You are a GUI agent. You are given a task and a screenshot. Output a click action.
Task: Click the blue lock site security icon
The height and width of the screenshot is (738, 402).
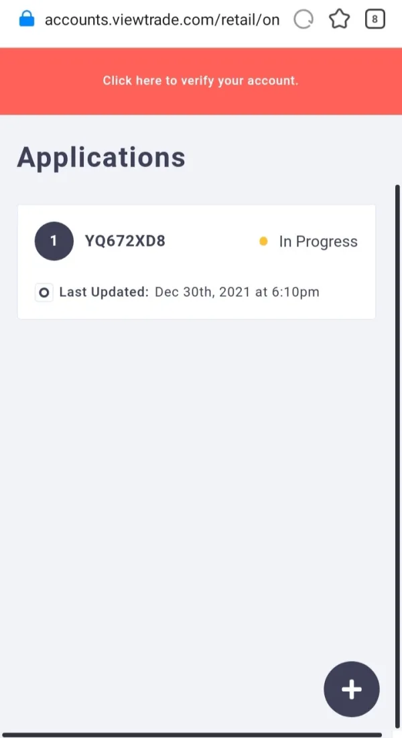point(27,19)
